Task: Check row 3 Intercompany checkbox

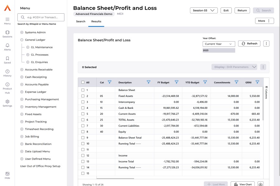Action: click(83, 102)
